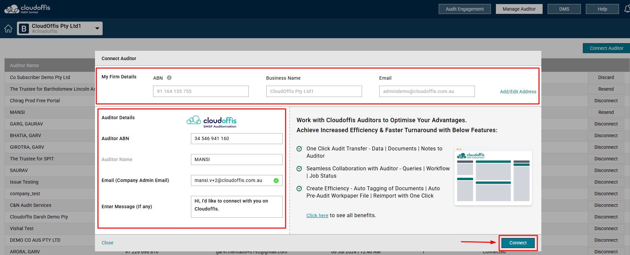Image resolution: width=630 pixels, height=255 pixels.
Task: Click the Cloudoffis logo in header
Action: click(27, 9)
